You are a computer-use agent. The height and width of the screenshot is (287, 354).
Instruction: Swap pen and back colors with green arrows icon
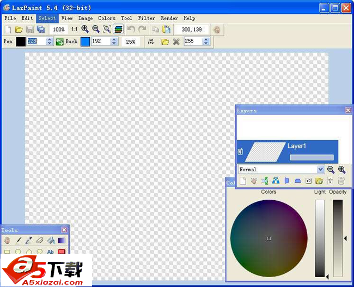pos(59,41)
